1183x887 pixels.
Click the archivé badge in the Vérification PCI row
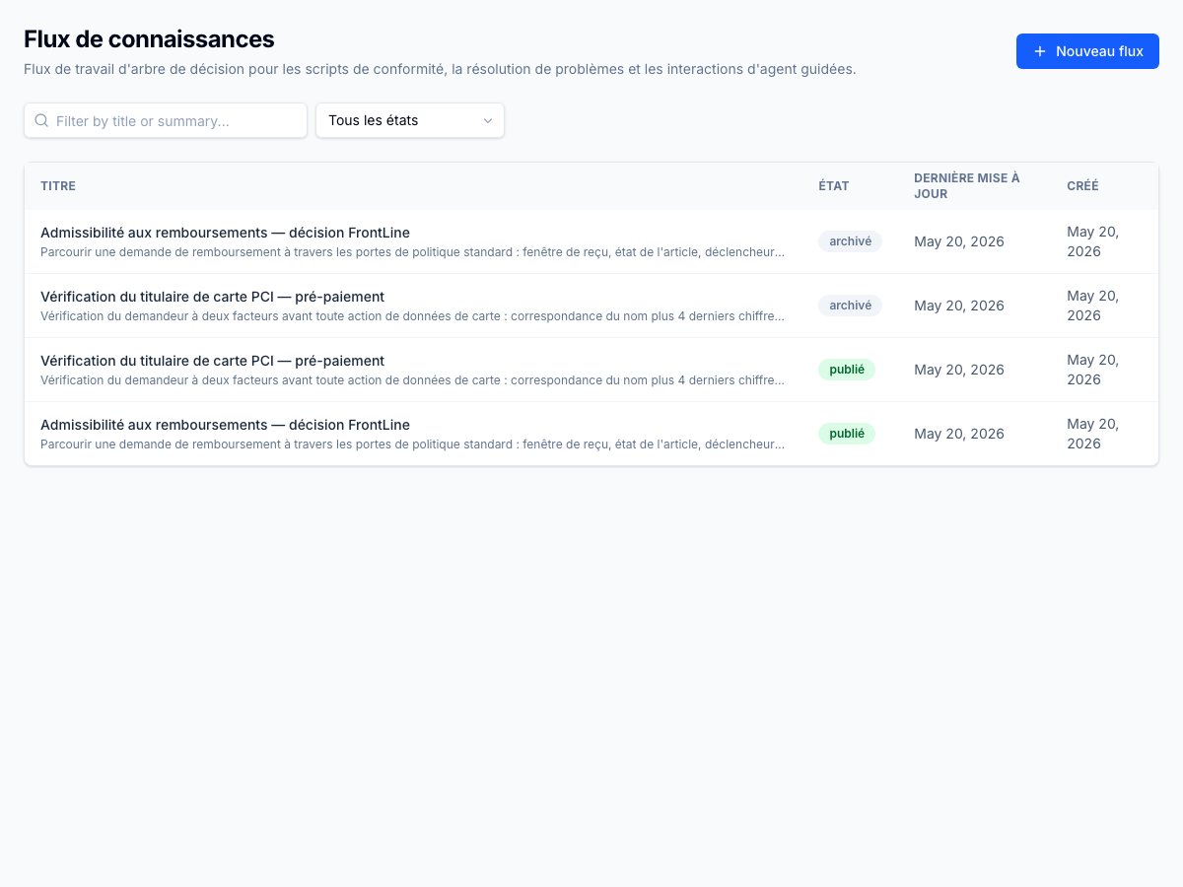[850, 306]
